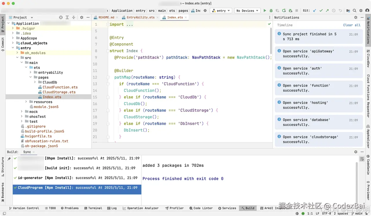Click the Git commit checkmark icon
The width and height of the screenshot is (371, 216).
(x=321, y=11)
